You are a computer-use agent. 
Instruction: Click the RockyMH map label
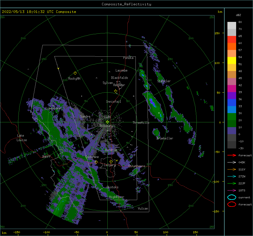(74, 79)
